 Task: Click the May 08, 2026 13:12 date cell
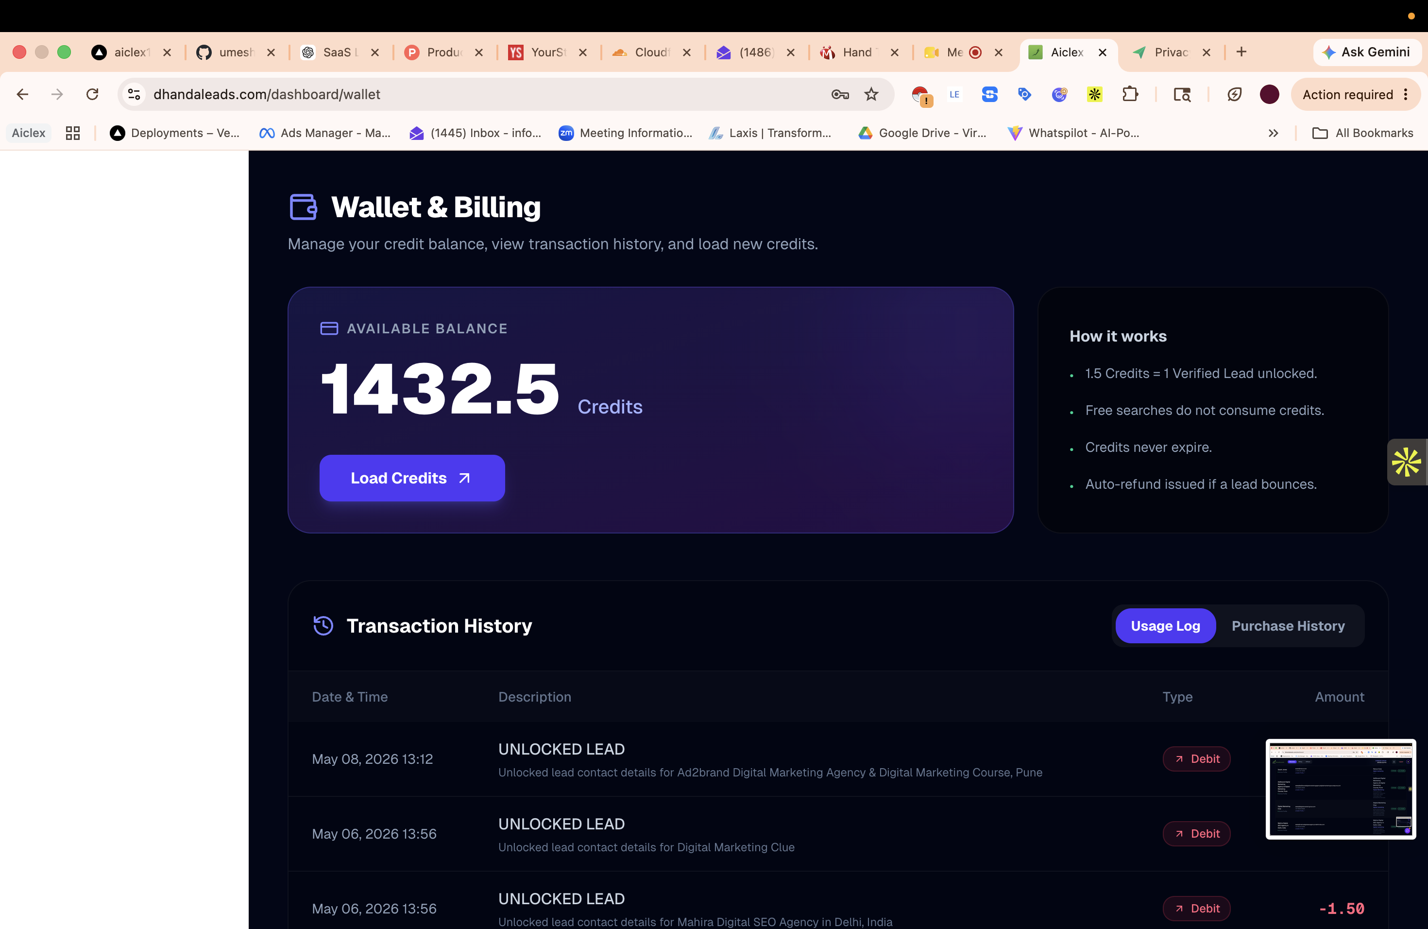click(x=373, y=758)
